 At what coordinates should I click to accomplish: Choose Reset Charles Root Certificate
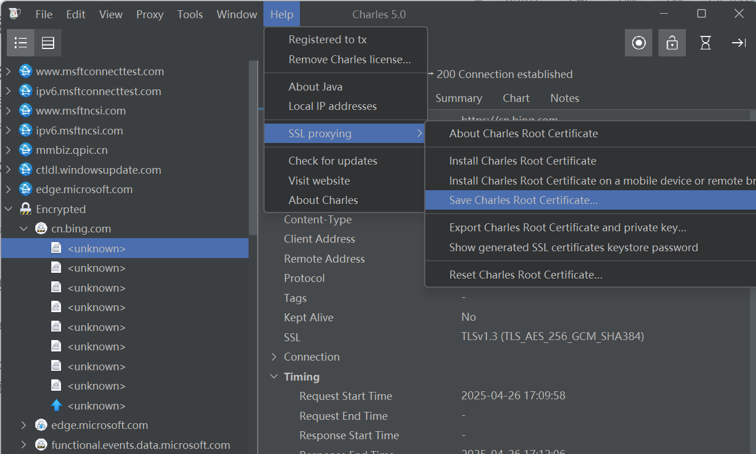click(591, 275)
